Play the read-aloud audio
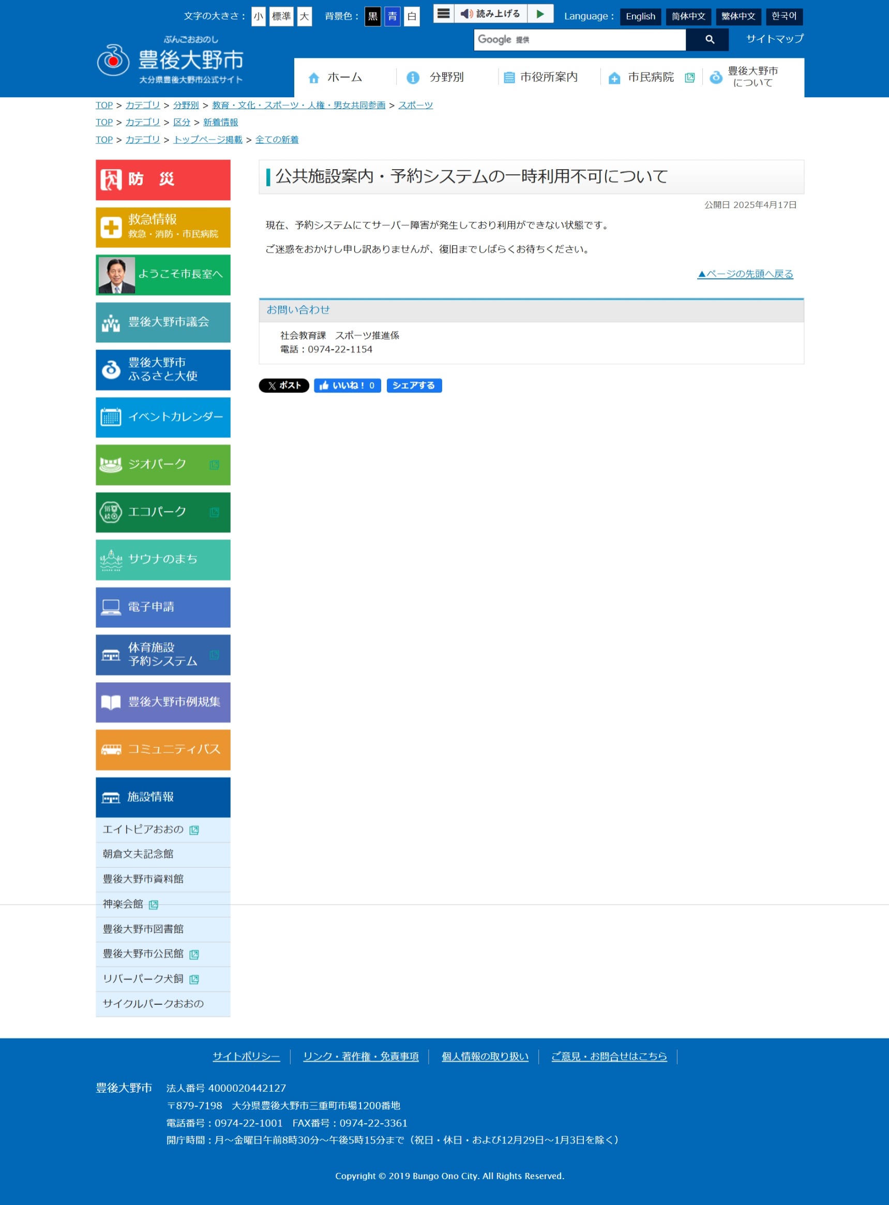The height and width of the screenshot is (1205, 889). tap(540, 14)
